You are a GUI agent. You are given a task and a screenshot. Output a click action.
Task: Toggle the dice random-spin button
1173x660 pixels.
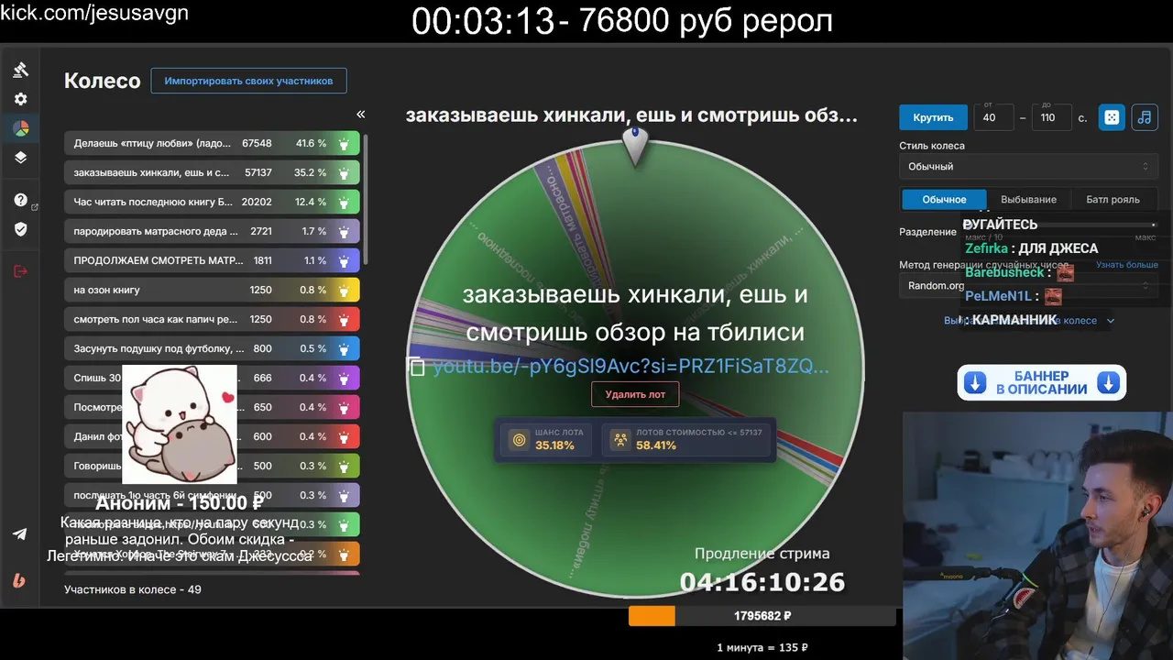point(1112,117)
